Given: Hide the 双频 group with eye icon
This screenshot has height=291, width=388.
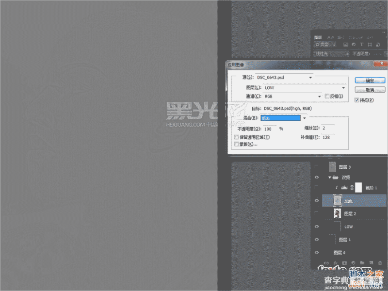Looking at the screenshot, I should 317,177.
